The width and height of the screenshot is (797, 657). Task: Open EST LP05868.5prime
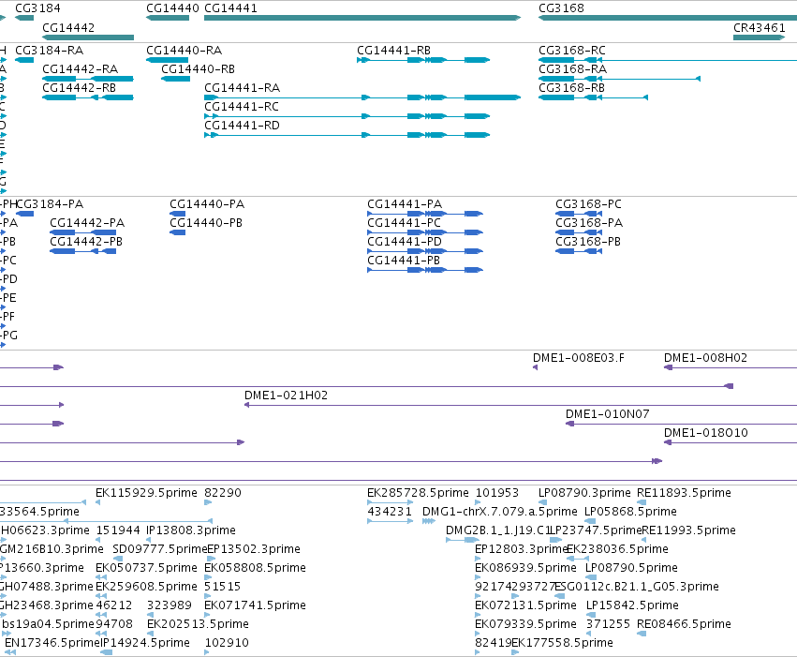pos(630,512)
